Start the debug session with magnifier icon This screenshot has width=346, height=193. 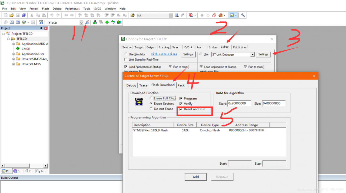pyautogui.click(x=191, y=15)
